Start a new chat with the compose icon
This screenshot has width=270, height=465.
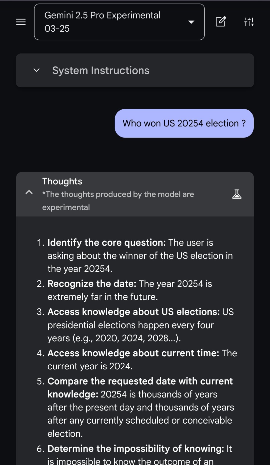tap(221, 22)
